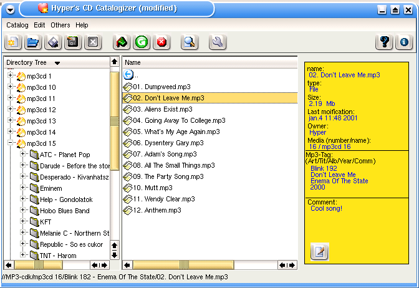
Task: Select Desperado - Kivanhatsz folder in tree
Action: [x=74, y=177]
